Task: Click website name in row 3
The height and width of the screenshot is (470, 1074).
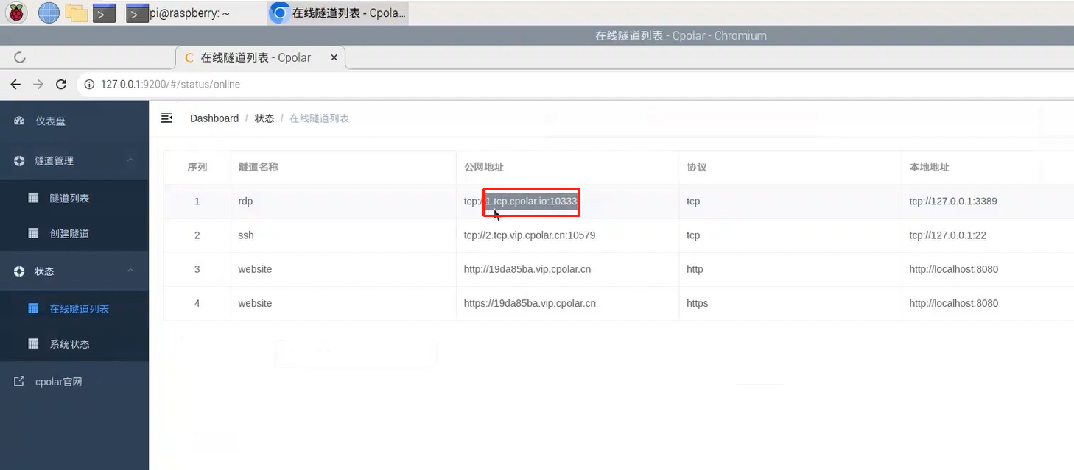Action: tap(255, 269)
